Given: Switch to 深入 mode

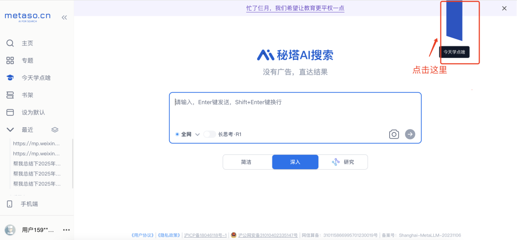Looking at the screenshot, I should tap(295, 162).
